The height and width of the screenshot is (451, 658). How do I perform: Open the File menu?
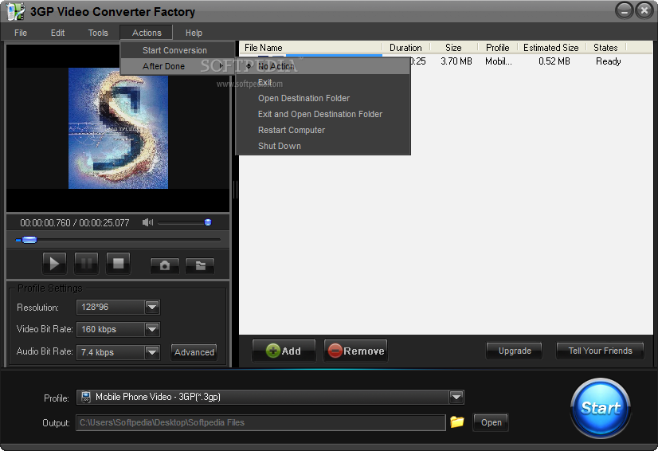pos(21,33)
